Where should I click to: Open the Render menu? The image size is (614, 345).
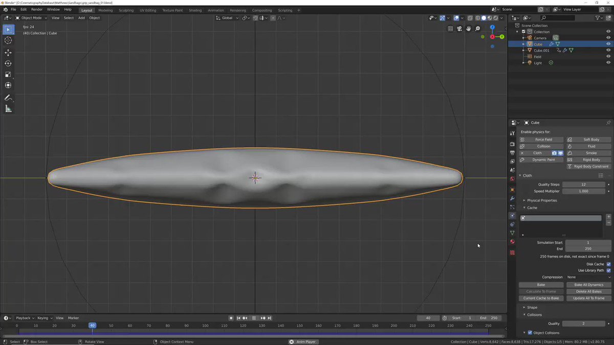pyautogui.click(x=37, y=9)
